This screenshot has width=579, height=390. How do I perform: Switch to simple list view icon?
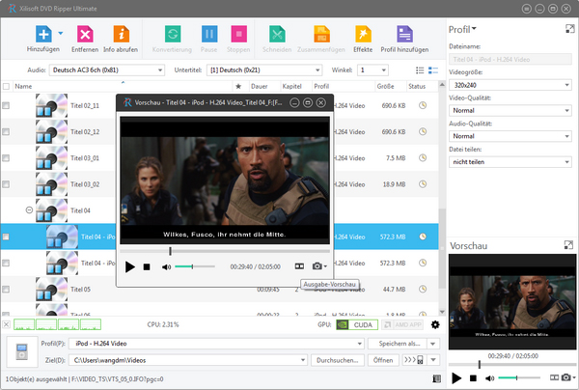pyautogui.click(x=420, y=70)
